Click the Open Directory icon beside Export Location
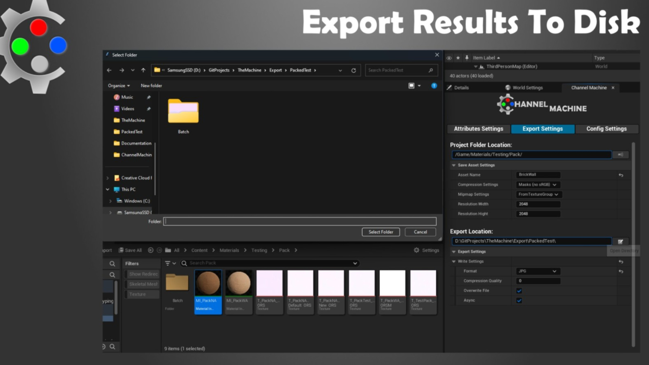The height and width of the screenshot is (365, 649). coord(621,241)
